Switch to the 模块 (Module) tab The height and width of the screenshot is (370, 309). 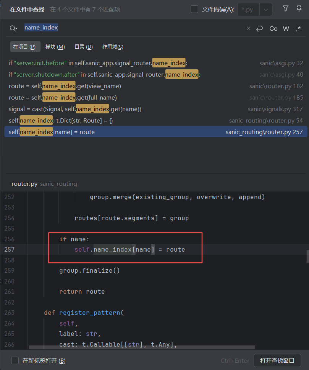point(55,47)
